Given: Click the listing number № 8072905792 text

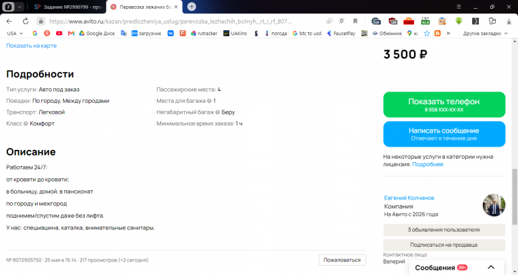Looking at the screenshot, I should (24, 260).
